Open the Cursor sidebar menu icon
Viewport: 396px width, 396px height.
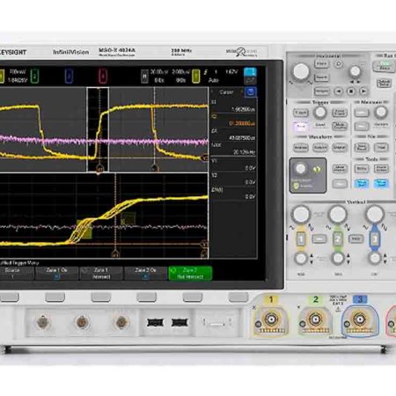coord(250,92)
